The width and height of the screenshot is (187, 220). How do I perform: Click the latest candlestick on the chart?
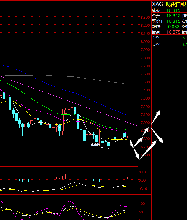(x=127, y=137)
